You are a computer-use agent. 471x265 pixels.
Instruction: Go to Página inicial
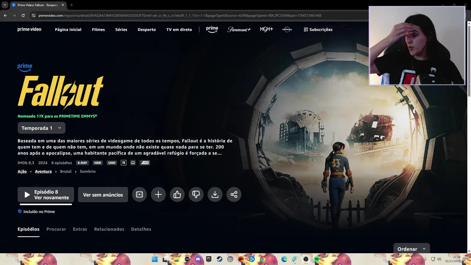[x=68, y=29]
